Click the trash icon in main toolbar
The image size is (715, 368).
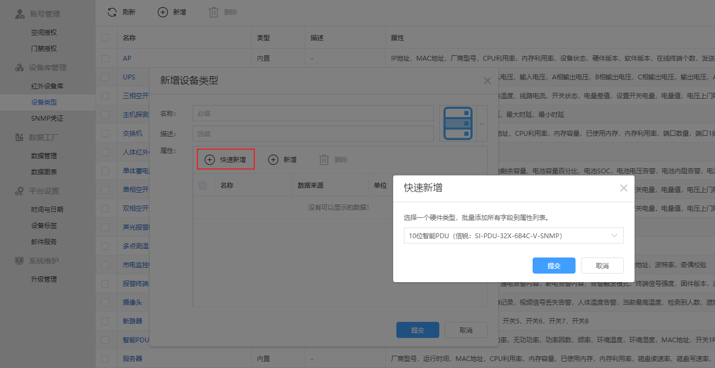pyautogui.click(x=213, y=12)
